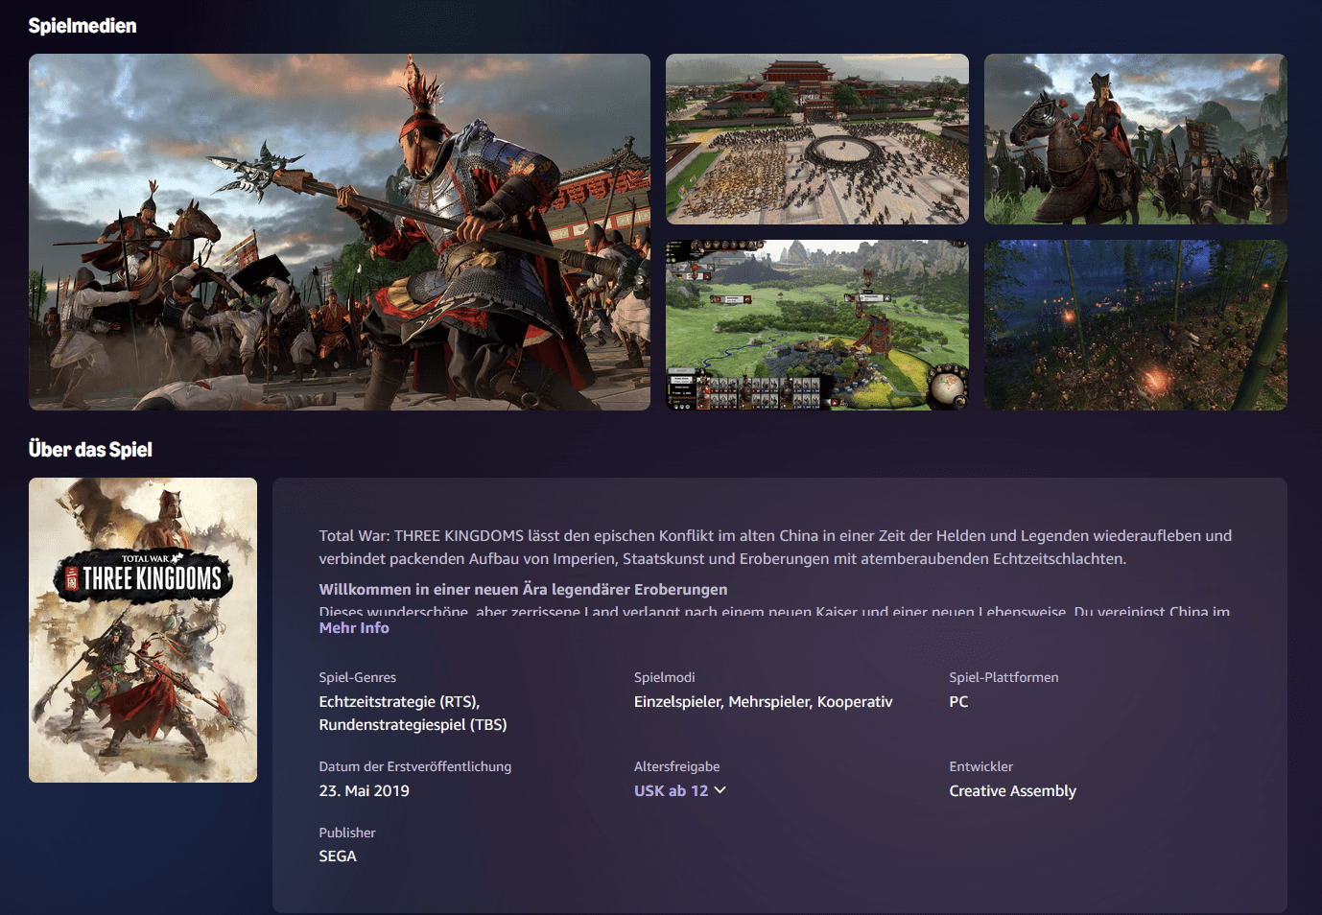Viewport: 1322px width, 915px height.
Task: Click the Echtzeitstrategie (RTS) genre text
Action: [x=399, y=701]
